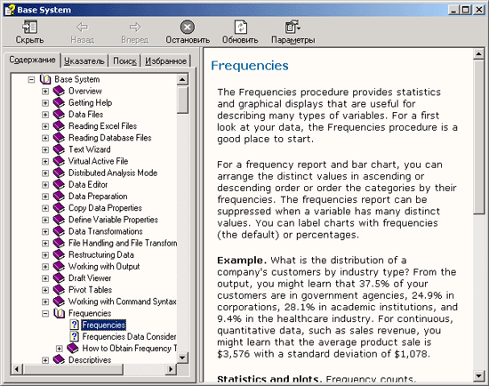Viewport: 489px width, 386px height.
Task: Select the highlighted Frequencies topic
Action: click(103, 325)
